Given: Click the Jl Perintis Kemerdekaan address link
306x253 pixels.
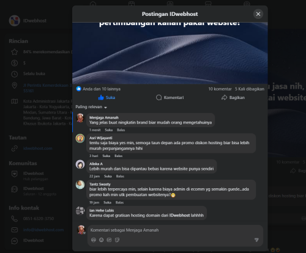Looking at the screenshot, I should point(48,88).
